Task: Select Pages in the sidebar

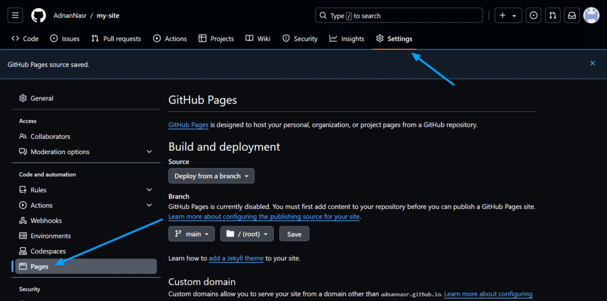Action: tap(86, 266)
